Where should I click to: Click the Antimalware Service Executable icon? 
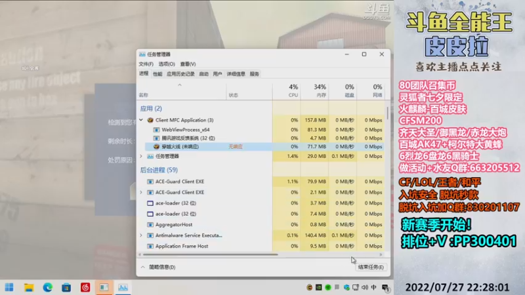150,235
